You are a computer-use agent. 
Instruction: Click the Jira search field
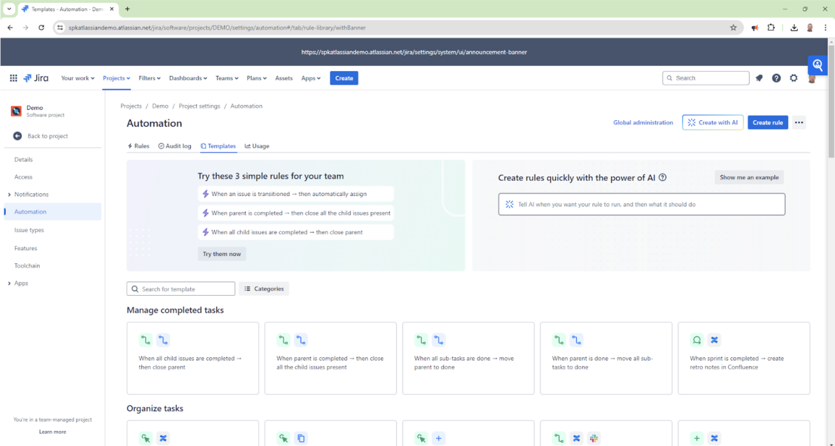click(x=706, y=78)
